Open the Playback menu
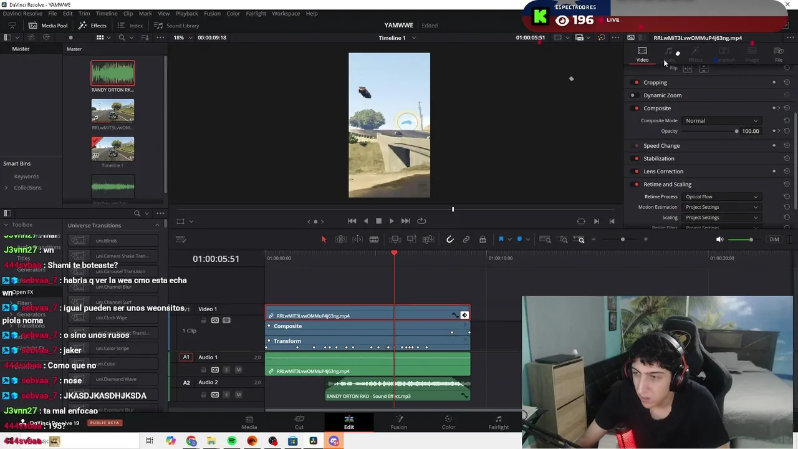Screen dimensions: 798x449 [186, 13]
